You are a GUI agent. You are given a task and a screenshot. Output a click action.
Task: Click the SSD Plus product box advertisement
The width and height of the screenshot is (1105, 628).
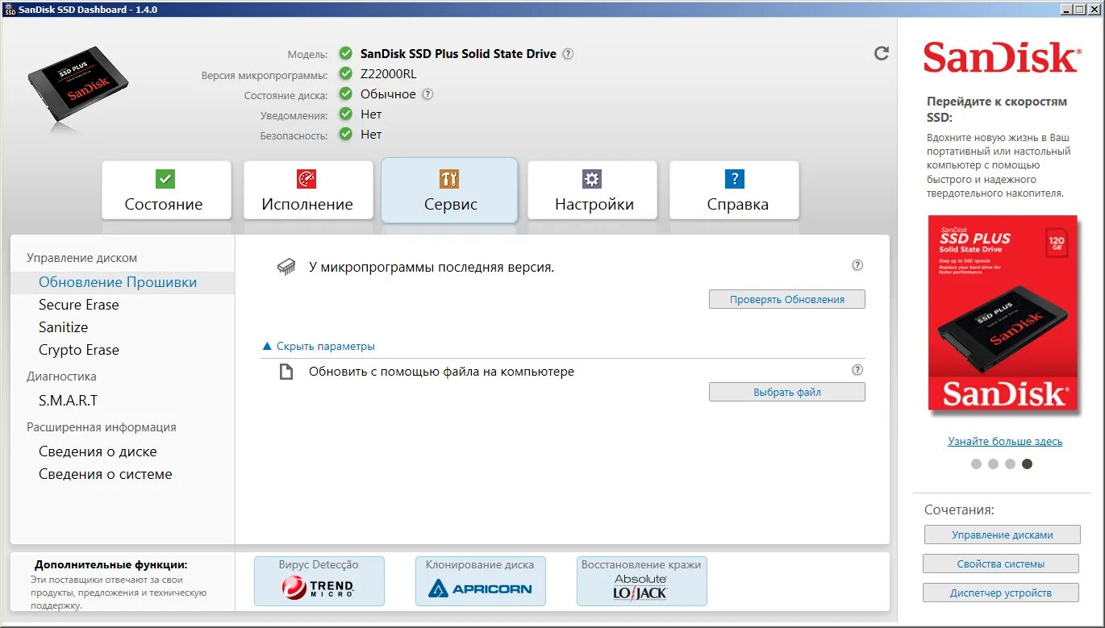[x=1003, y=313]
